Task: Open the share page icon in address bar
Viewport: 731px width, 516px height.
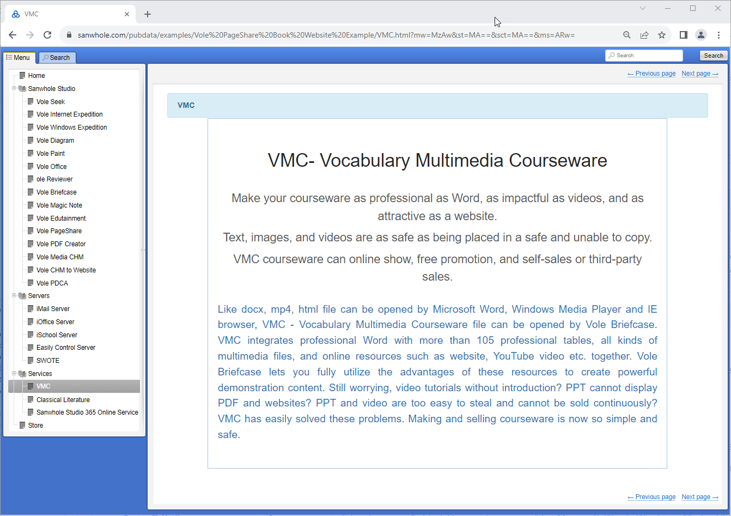Action: coord(644,35)
